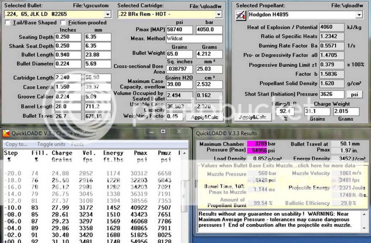The width and height of the screenshot is (371, 243).
Task: Click the Barrel Length inches field
Action: coord(68,107)
